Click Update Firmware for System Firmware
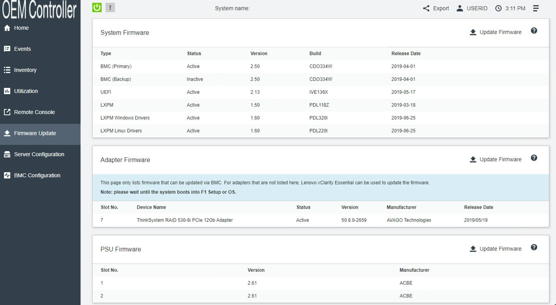 click(x=500, y=32)
